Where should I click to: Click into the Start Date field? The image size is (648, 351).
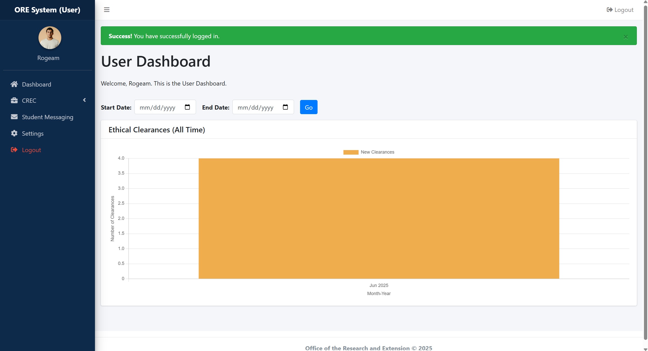click(x=158, y=107)
